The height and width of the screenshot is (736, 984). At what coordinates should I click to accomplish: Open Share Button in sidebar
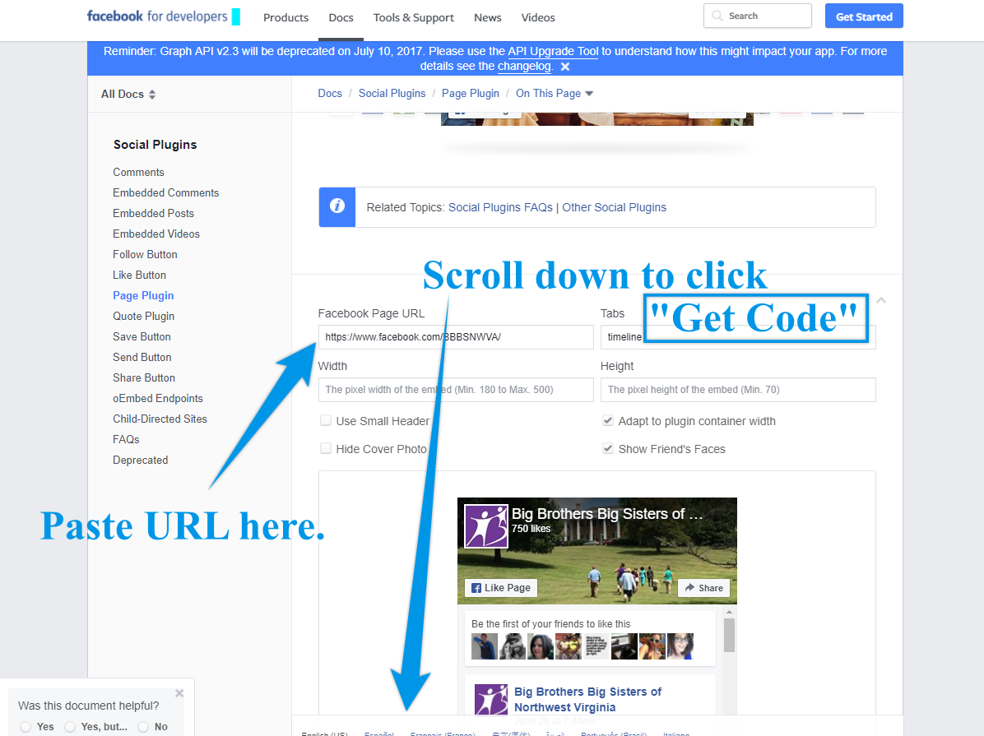tap(144, 377)
